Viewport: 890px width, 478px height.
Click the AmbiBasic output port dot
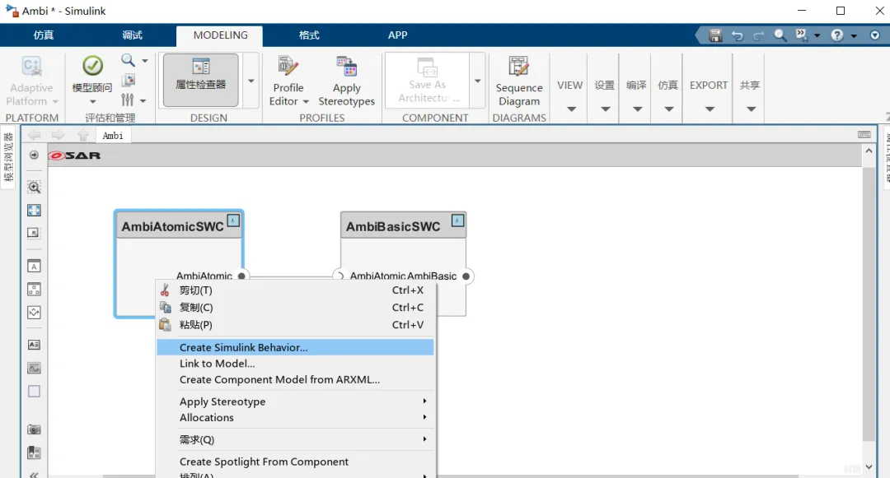[466, 276]
